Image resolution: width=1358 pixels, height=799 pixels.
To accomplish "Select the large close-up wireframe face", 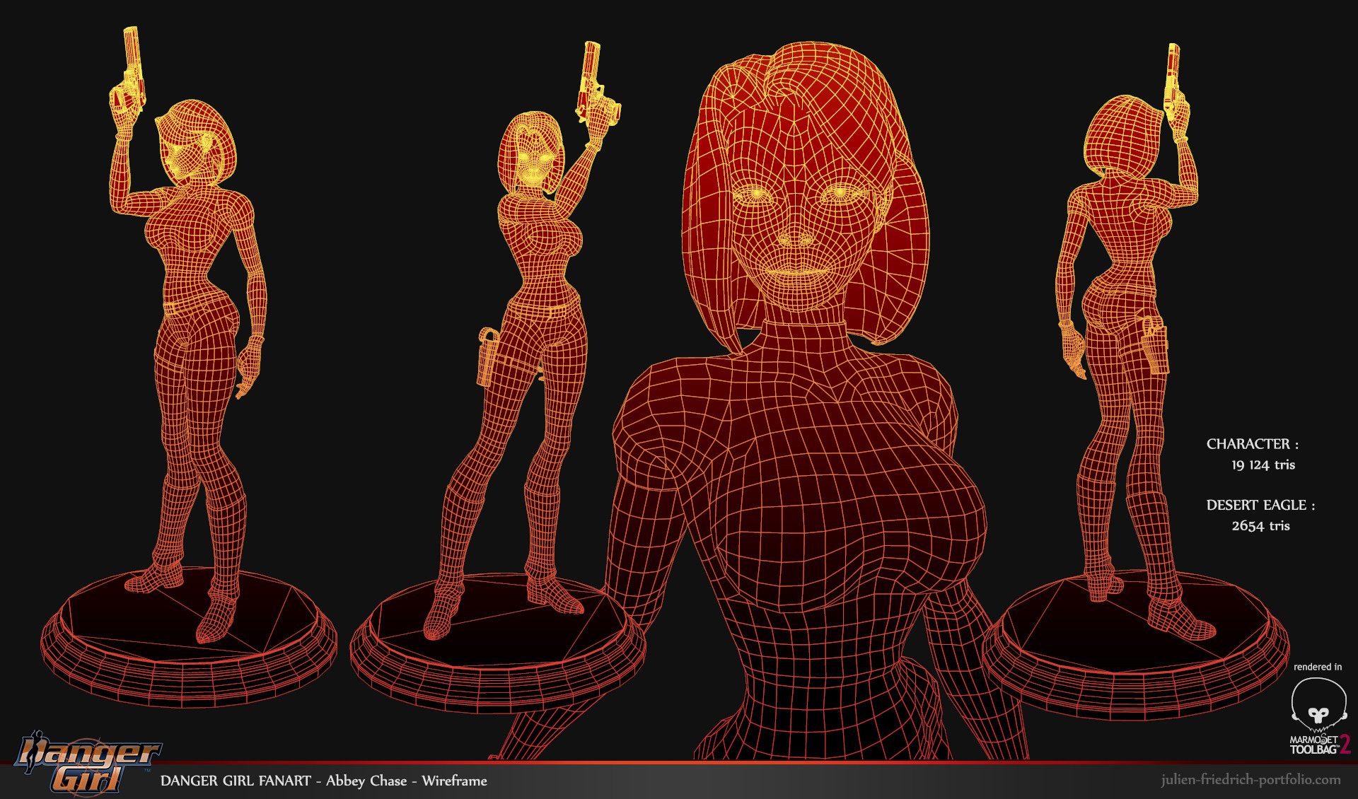I will tap(806, 198).
